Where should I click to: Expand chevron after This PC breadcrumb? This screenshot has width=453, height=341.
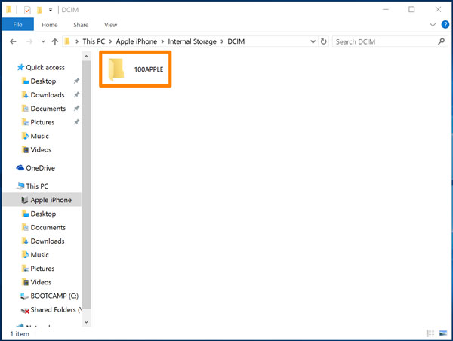pyautogui.click(x=110, y=41)
